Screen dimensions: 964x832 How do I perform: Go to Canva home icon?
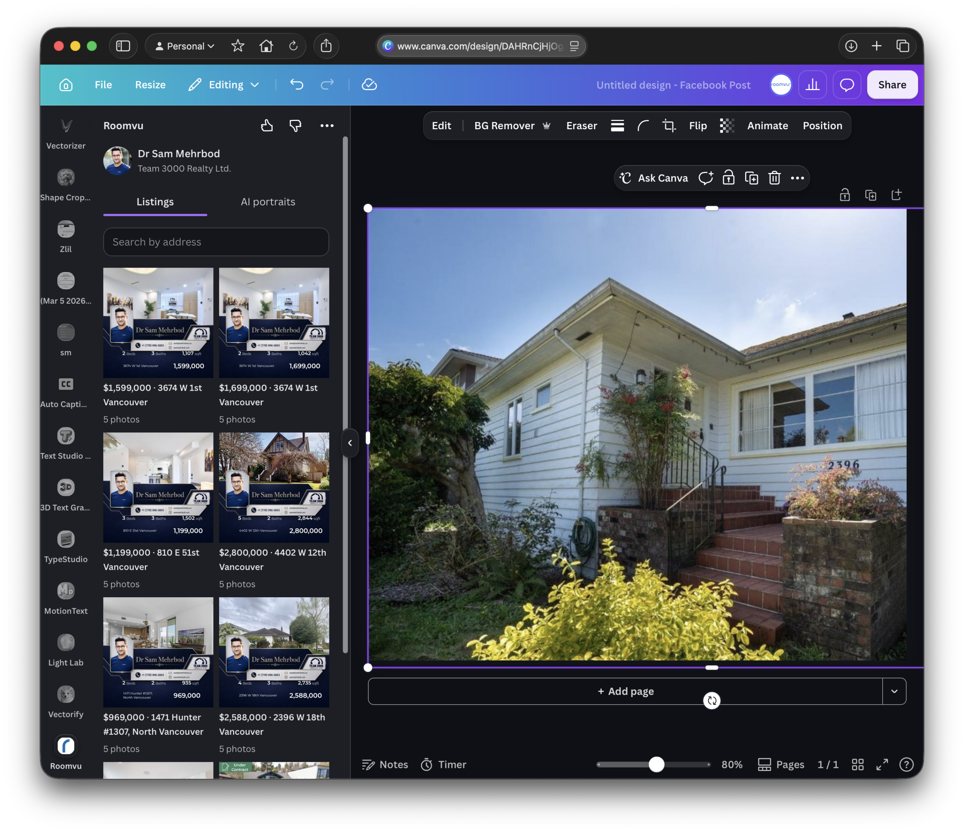click(x=66, y=85)
